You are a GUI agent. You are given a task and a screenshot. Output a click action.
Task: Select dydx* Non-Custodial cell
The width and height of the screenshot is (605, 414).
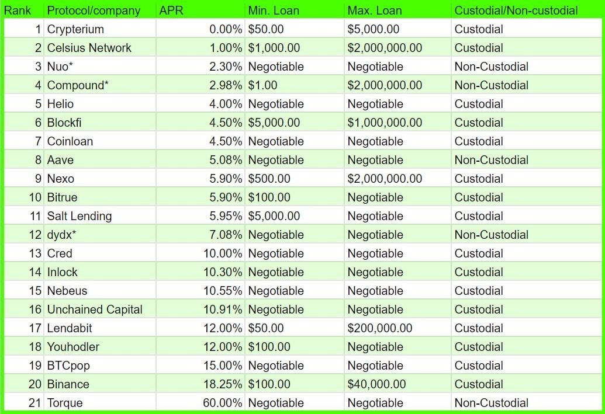pos(492,235)
